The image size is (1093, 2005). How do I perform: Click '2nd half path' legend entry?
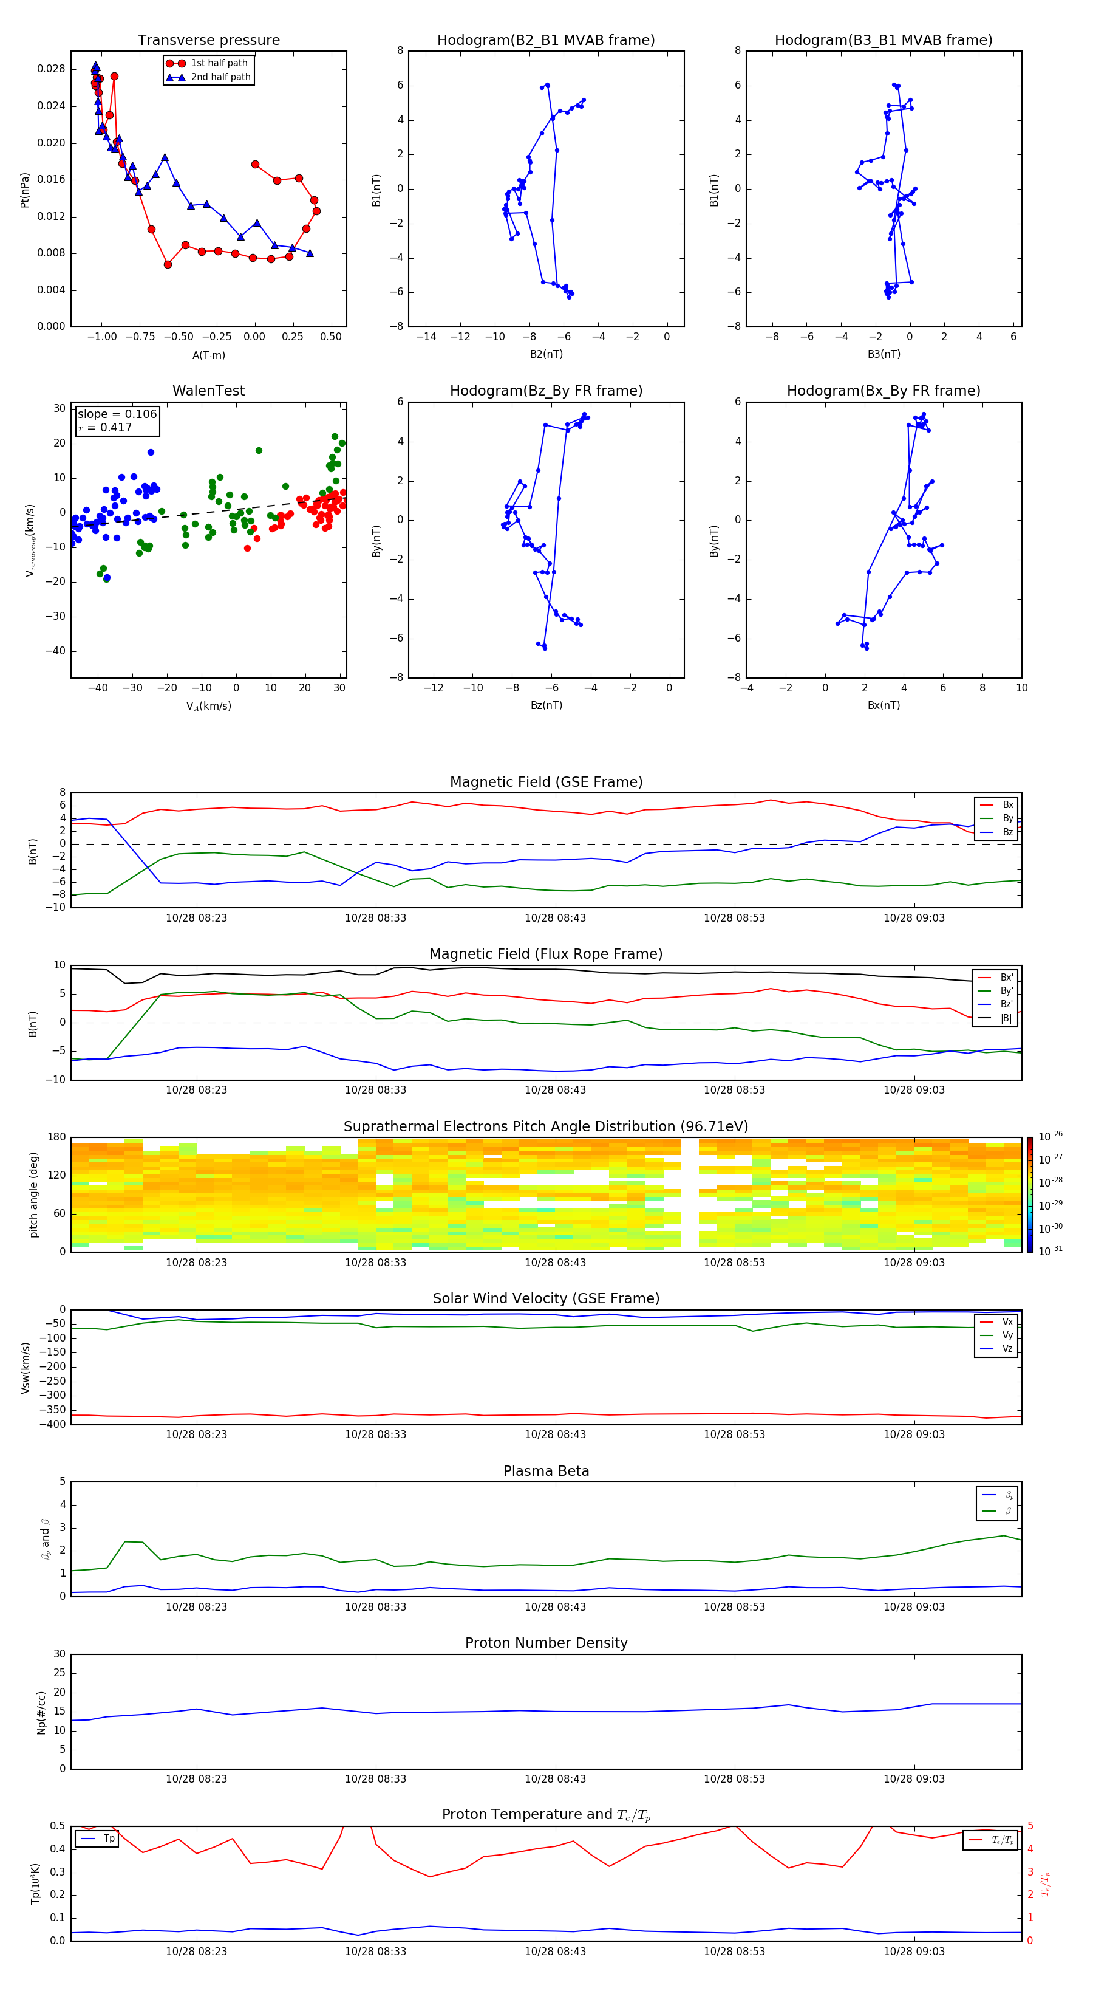click(x=208, y=77)
